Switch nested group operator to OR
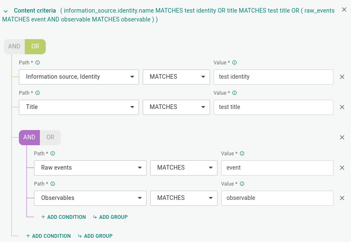Screen dimensions: 351x242 [50, 137]
